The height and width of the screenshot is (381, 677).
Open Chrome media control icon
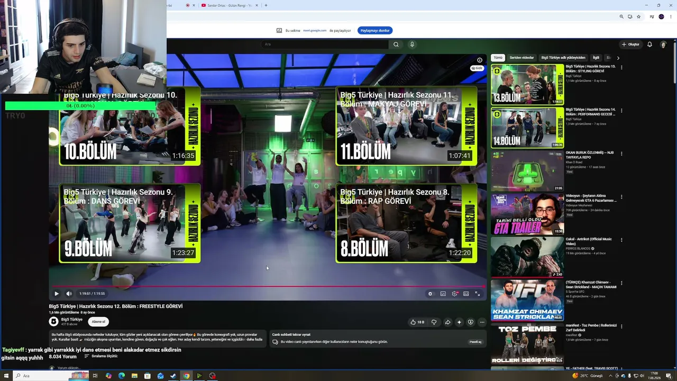652,17
